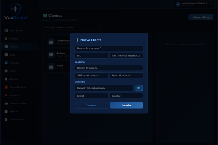Focus the Giro business type field
The image size is (218, 145).
(126, 56)
